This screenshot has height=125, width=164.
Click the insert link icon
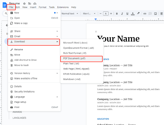(145, 13)
